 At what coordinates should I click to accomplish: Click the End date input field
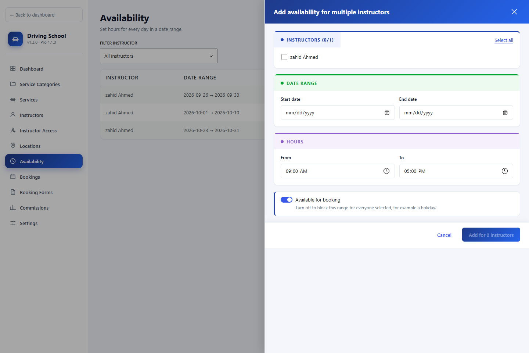click(456, 113)
